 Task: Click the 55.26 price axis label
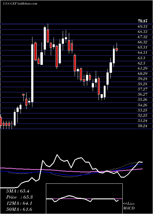pos(143,100)
